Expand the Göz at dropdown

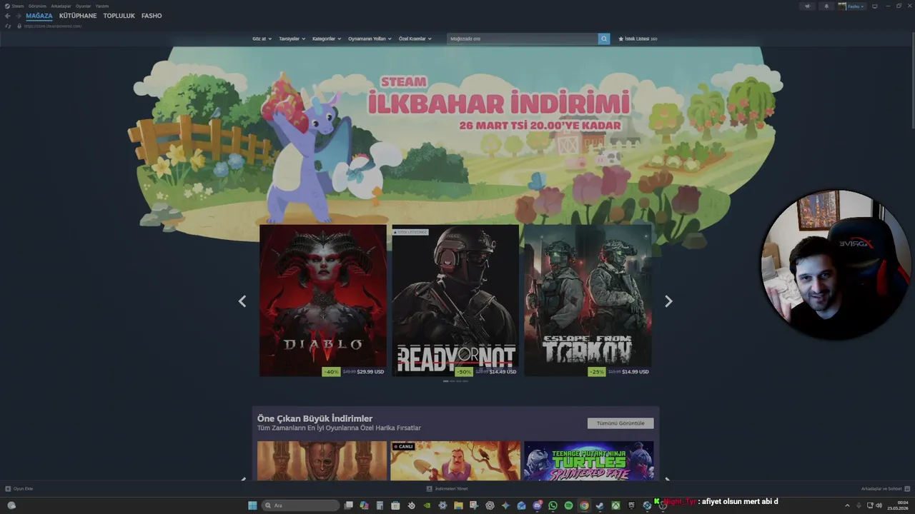(x=262, y=39)
